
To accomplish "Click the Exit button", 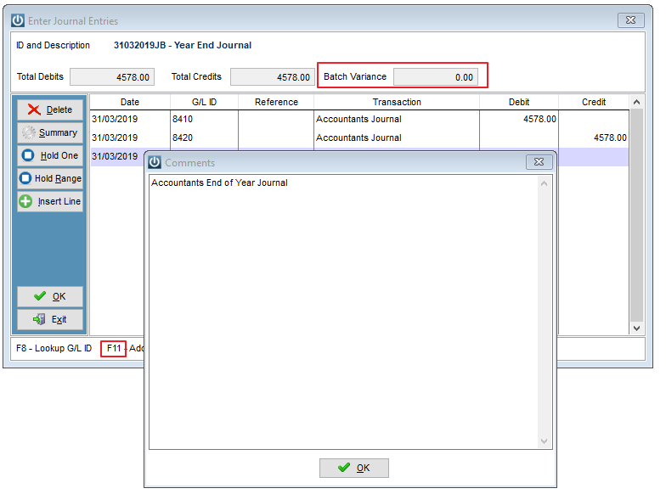I will coord(50,319).
